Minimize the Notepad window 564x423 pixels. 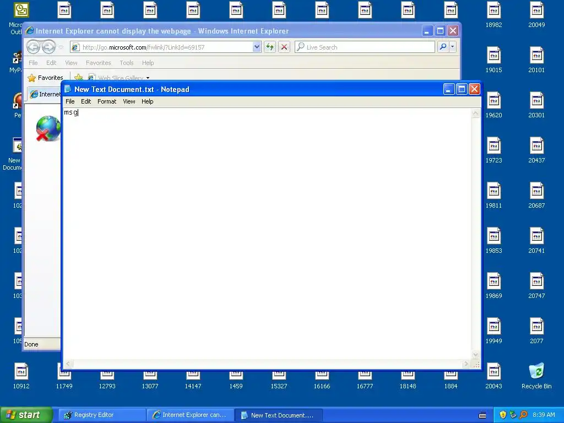(x=448, y=89)
